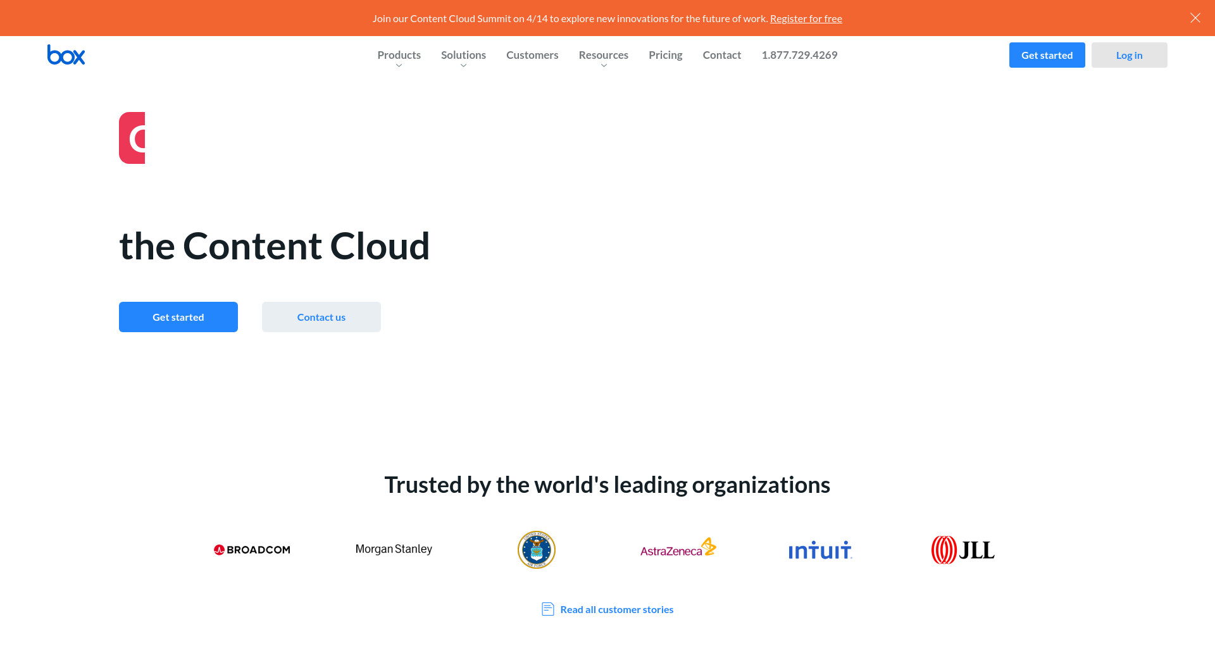Click the phone number 1.877.729.4269

pyautogui.click(x=799, y=55)
